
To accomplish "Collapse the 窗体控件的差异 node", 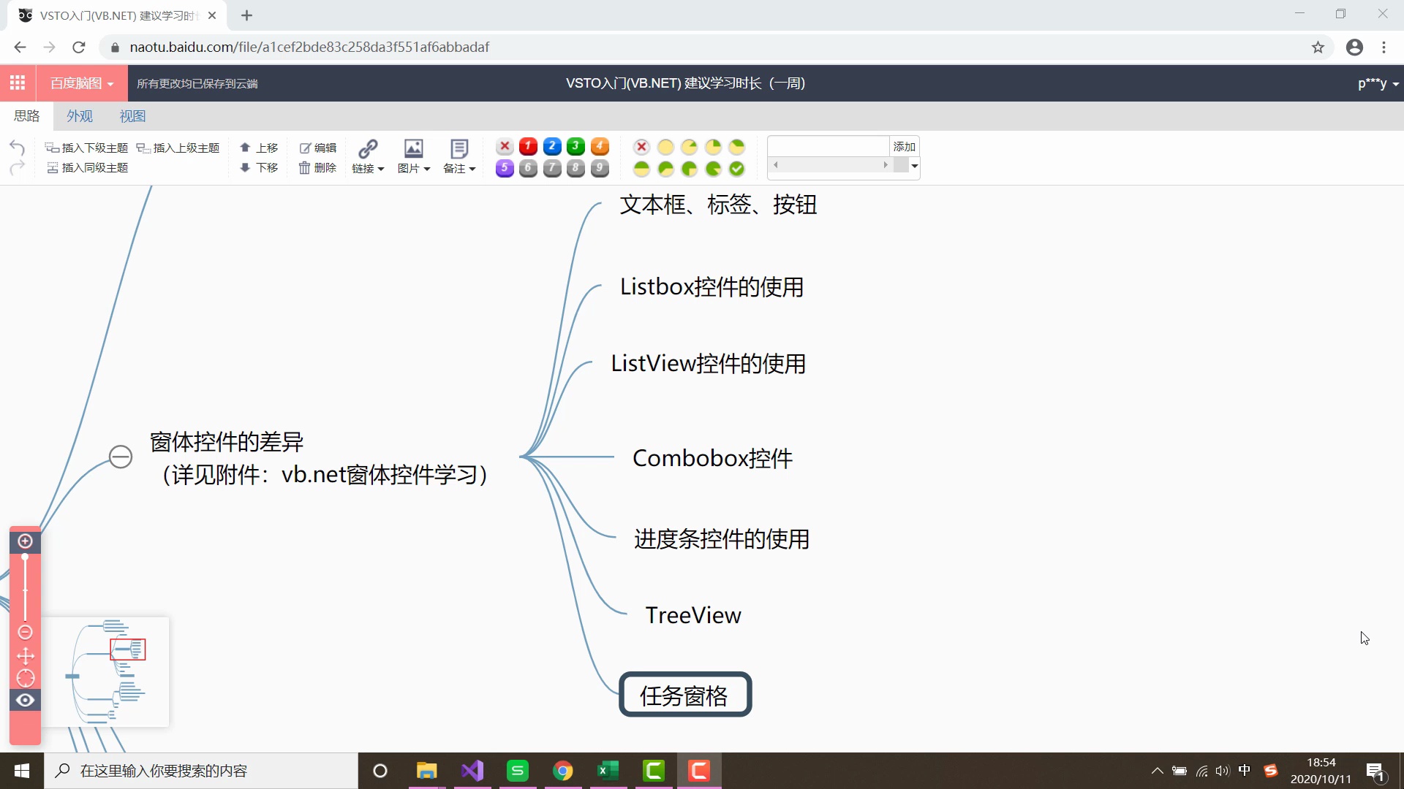I will tap(121, 457).
